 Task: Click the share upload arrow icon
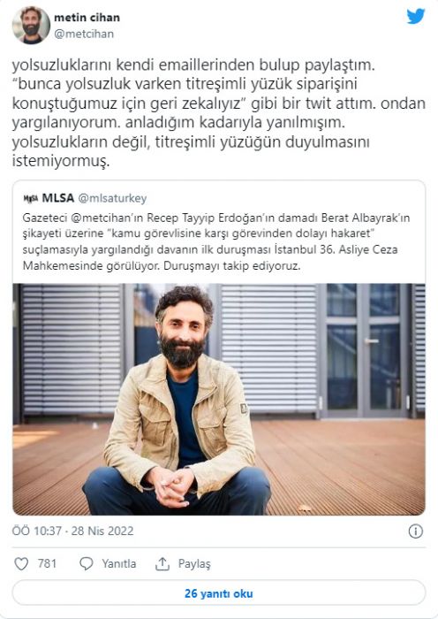tap(162, 564)
